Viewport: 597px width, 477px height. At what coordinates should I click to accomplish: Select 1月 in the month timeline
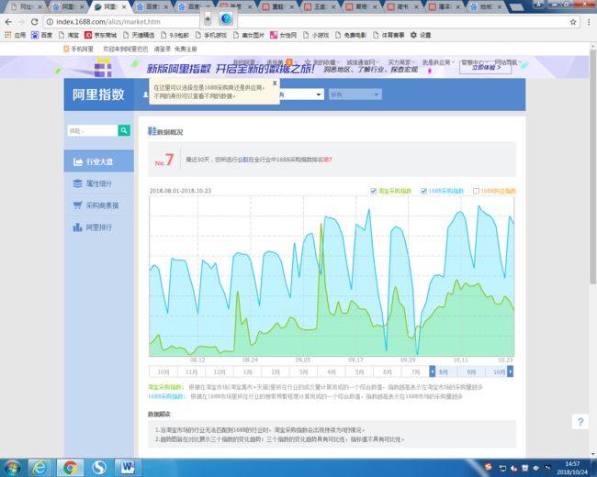click(247, 372)
